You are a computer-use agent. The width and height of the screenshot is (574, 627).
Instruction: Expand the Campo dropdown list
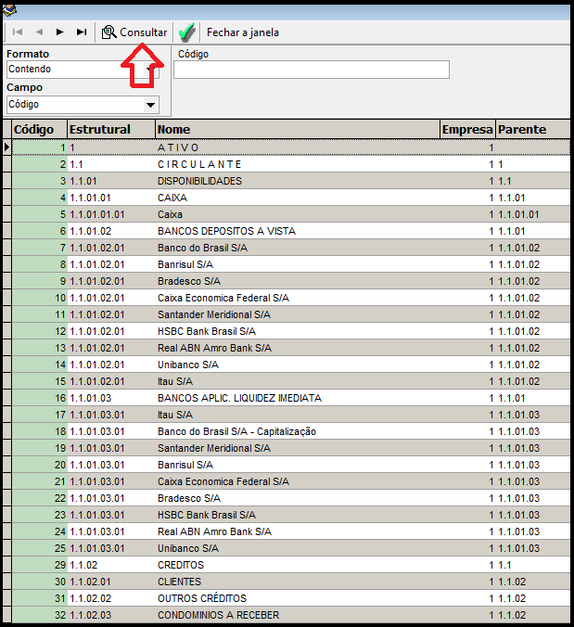[x=150, y=105]
